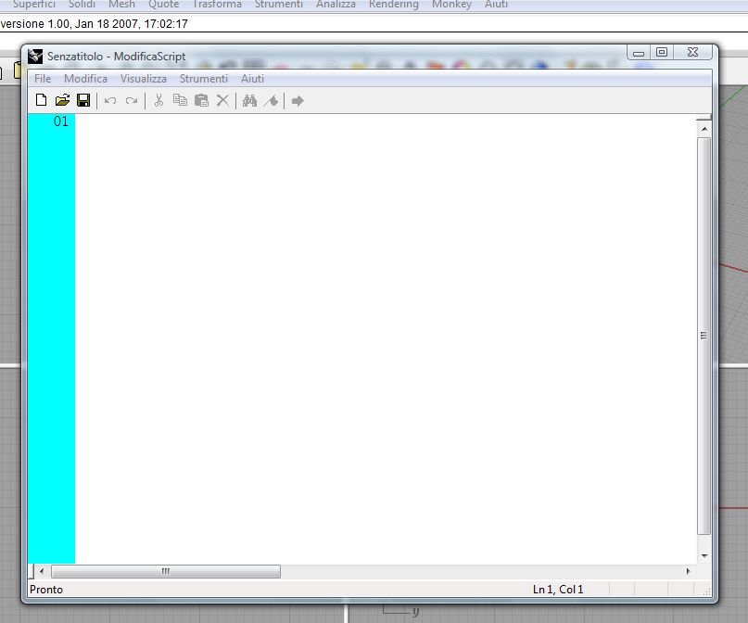The image size is (748, 623).
Task: Click the ModificaScript title bar app icon
Action: 35,57
